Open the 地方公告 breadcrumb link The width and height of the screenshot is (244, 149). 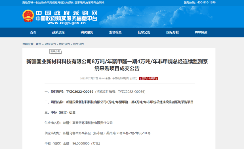coord(64,44)
